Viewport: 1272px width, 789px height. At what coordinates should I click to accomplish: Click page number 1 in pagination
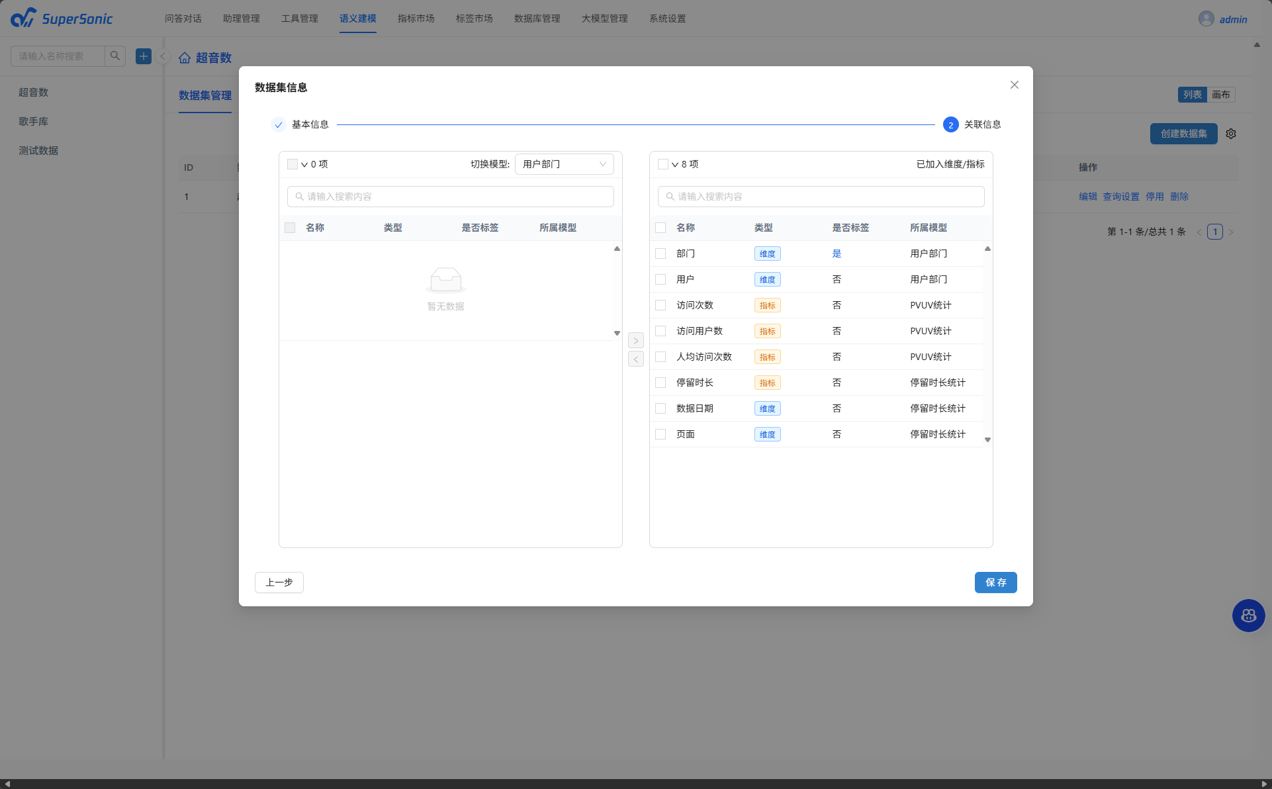(x=1215, y=232)
